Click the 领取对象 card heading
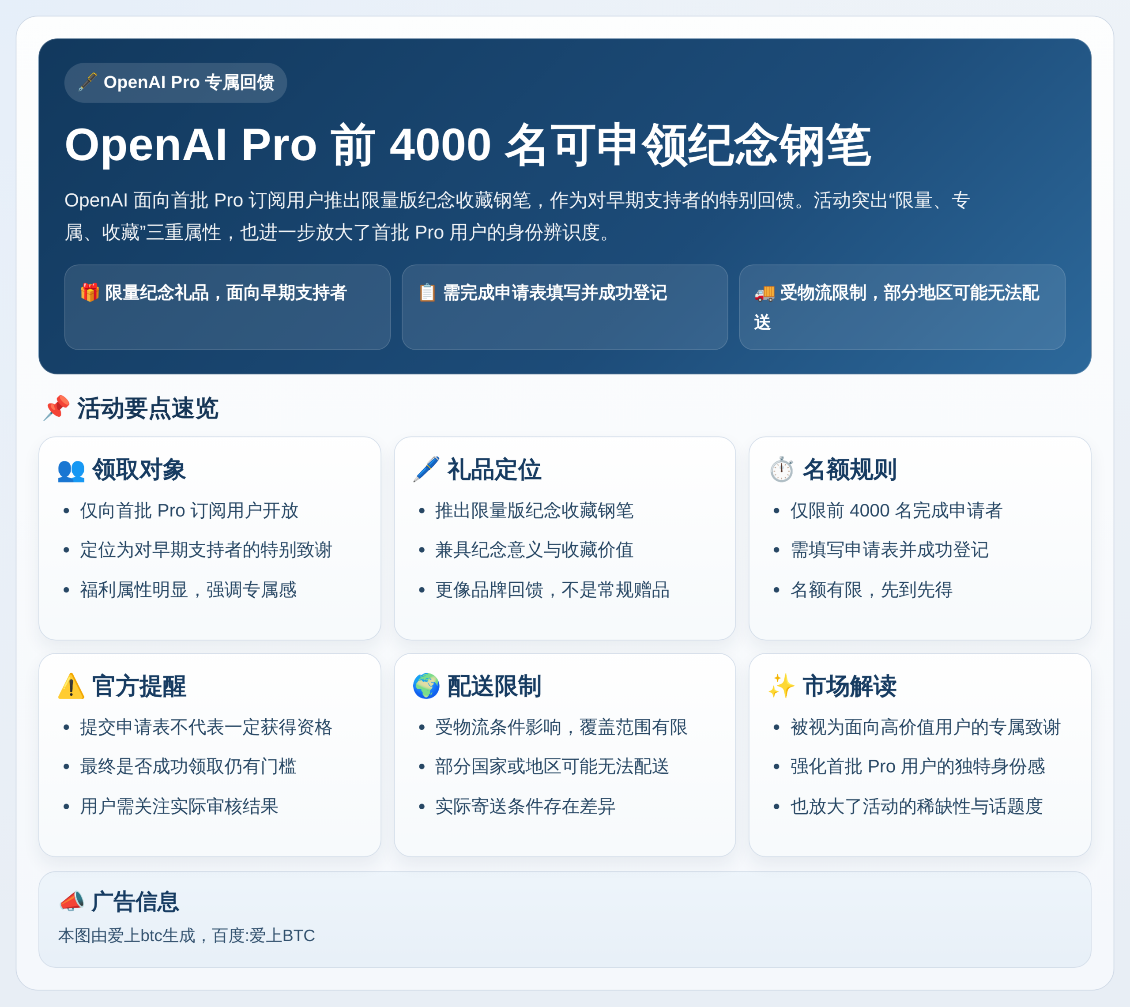Viewport: 1130px width, 1007px height. pyautogui.click(x=139, y=470)
